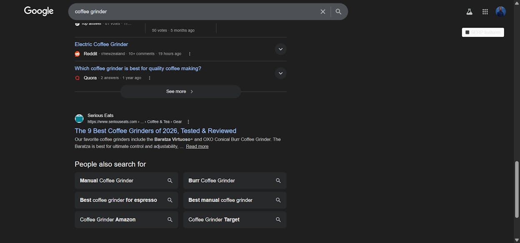
Task: Open The 9 Best Coffee Grinders article
Action: [x=155, y=131]
